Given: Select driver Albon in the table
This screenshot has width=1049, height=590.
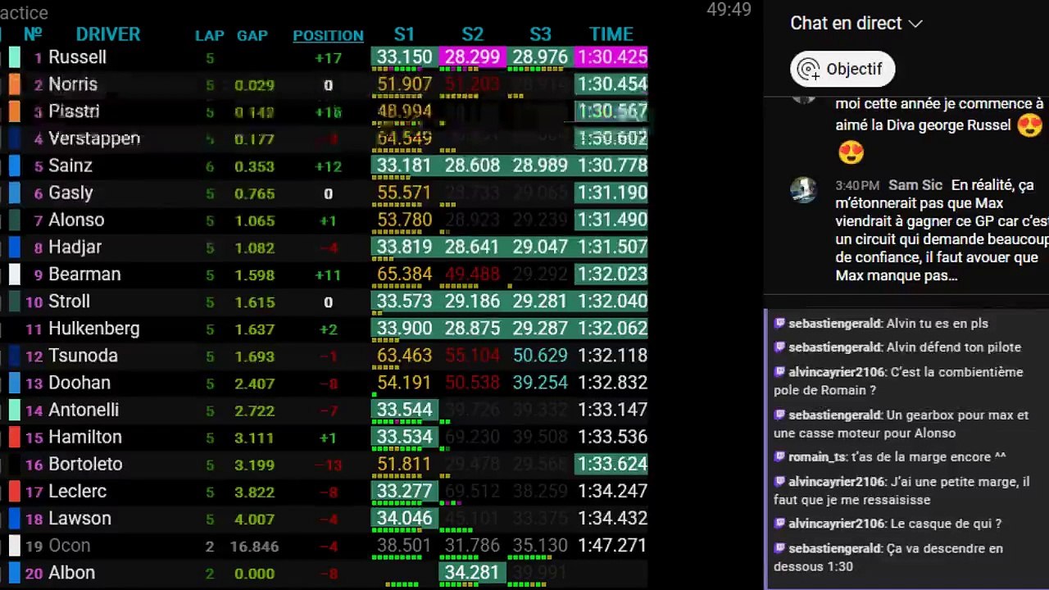Looking at the screenshot, I should coord(71,572).
